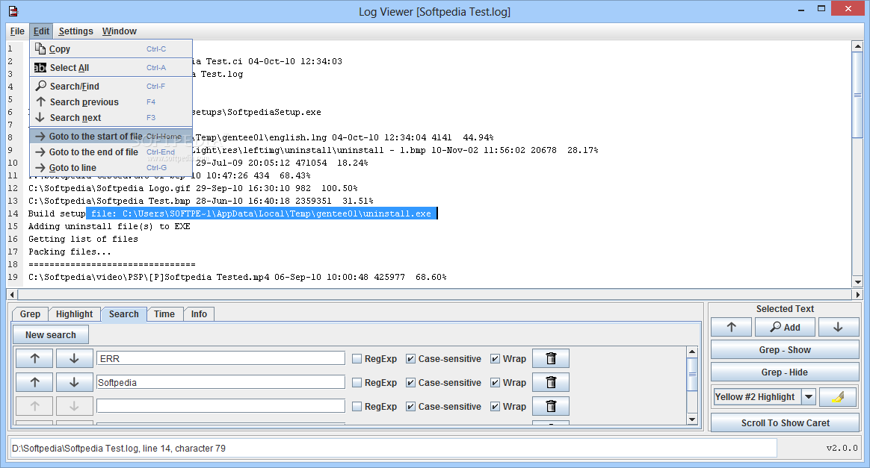Open the Window menu
This screenshot has width=870, height=468.
click(120, 31)
